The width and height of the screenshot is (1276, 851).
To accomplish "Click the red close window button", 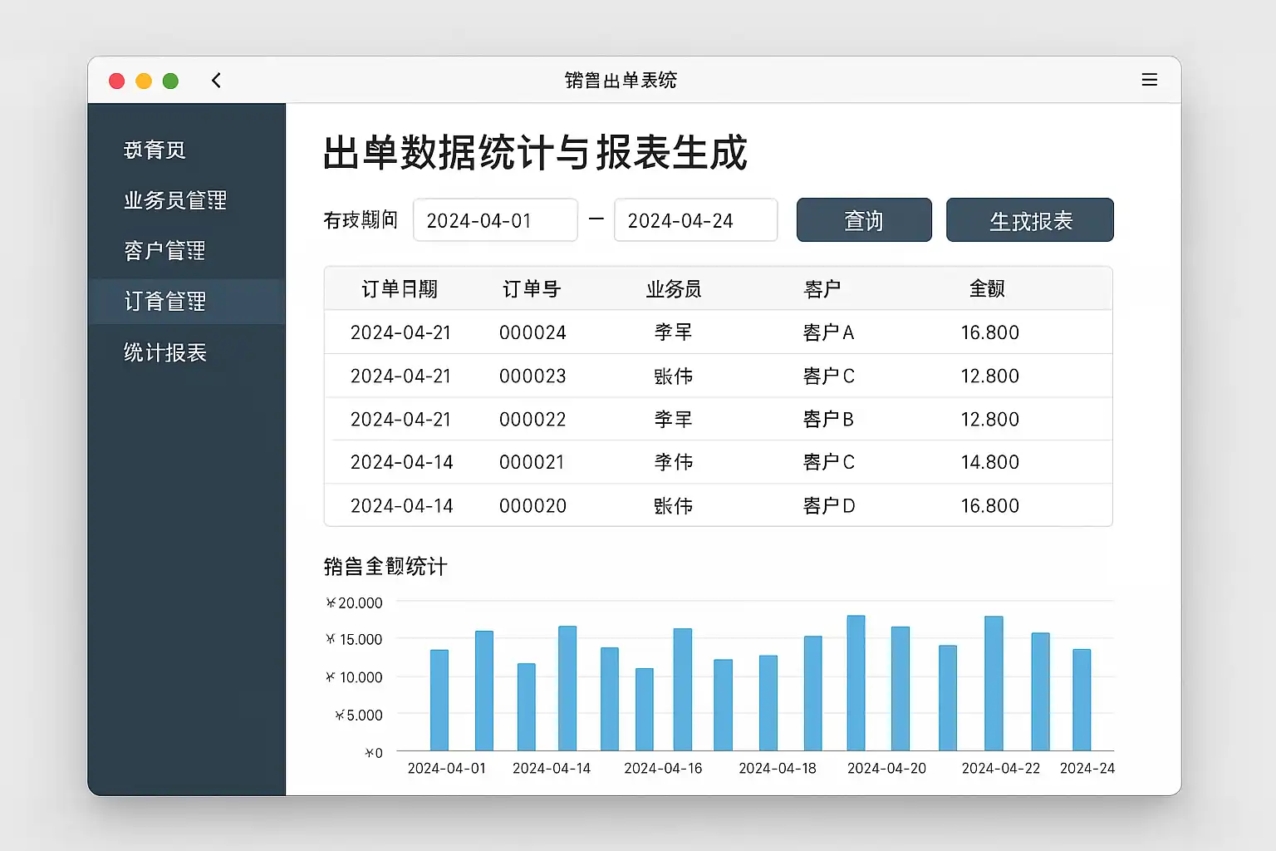I will coord(117,81).
